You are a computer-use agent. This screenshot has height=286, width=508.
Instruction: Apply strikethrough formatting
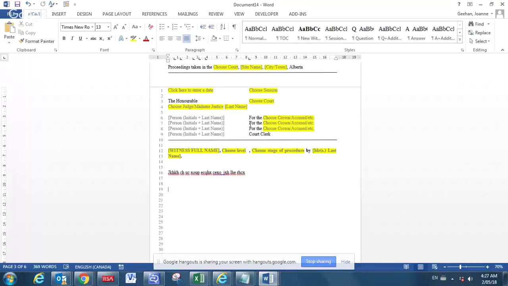(93, 39)
